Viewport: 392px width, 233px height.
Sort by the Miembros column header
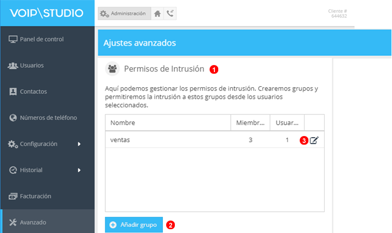coord(250,123)
